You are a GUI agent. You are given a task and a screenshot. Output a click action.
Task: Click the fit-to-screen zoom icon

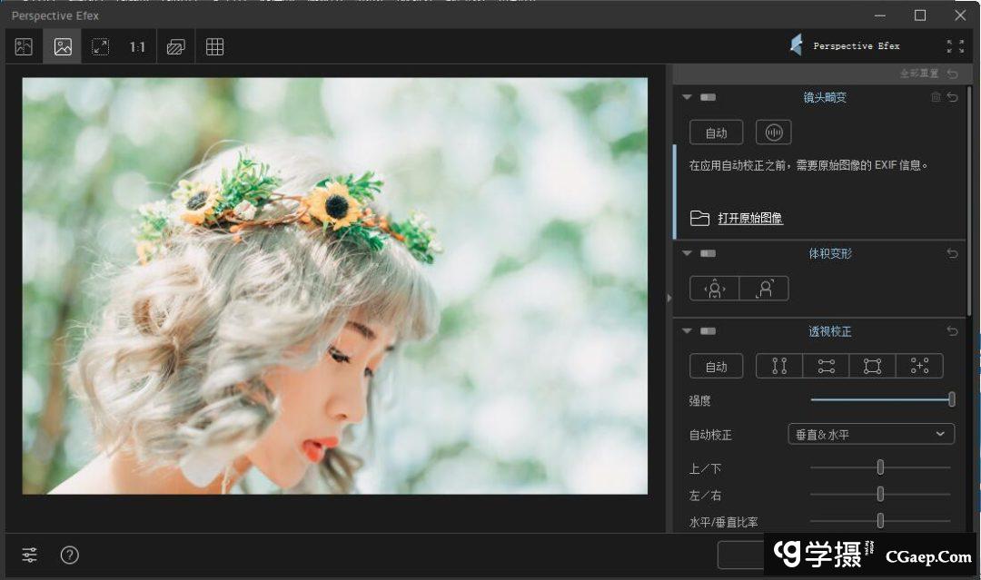[x=100, y=47]
